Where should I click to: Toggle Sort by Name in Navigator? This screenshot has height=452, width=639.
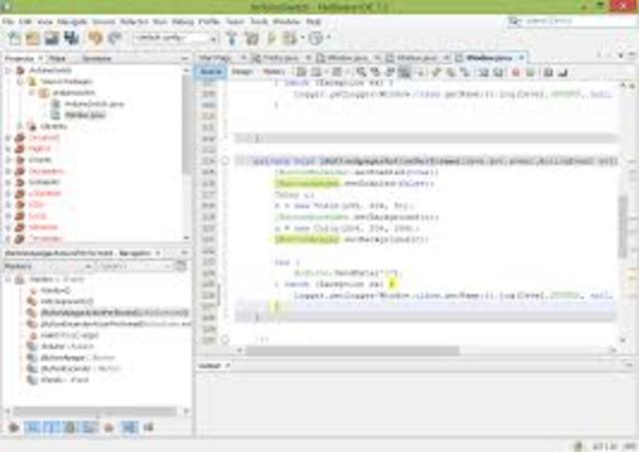pyautogui.click(x=130, y=427)
